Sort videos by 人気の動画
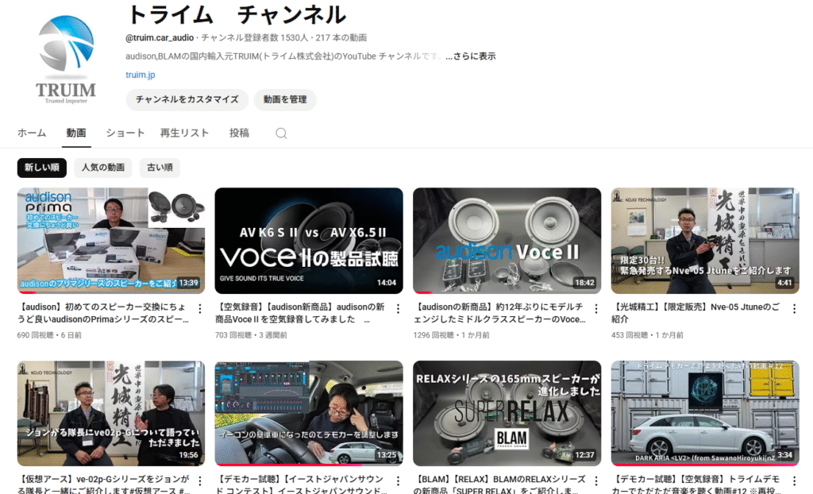This screenshot has width=813, height=494. click(x=103, y=168)
